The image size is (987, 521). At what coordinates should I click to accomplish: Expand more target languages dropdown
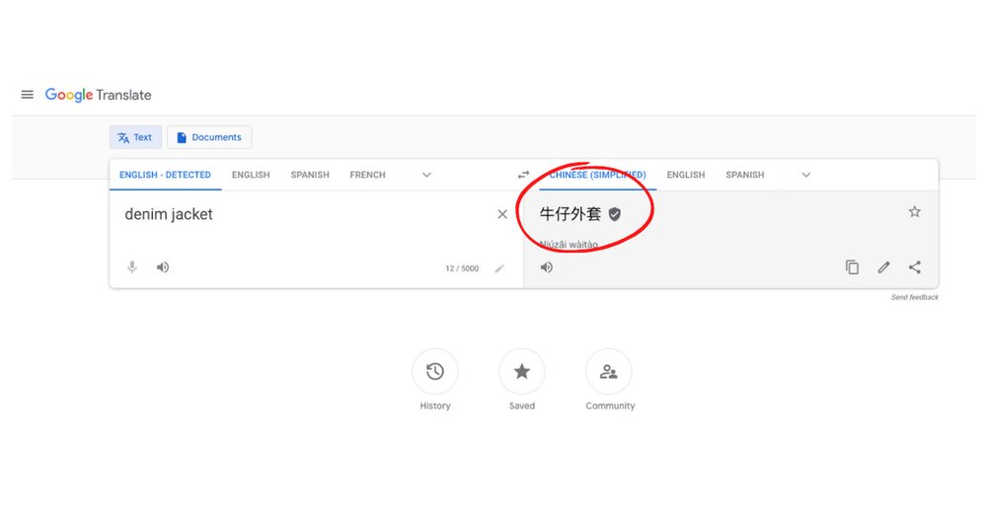[x=806, y=175]
